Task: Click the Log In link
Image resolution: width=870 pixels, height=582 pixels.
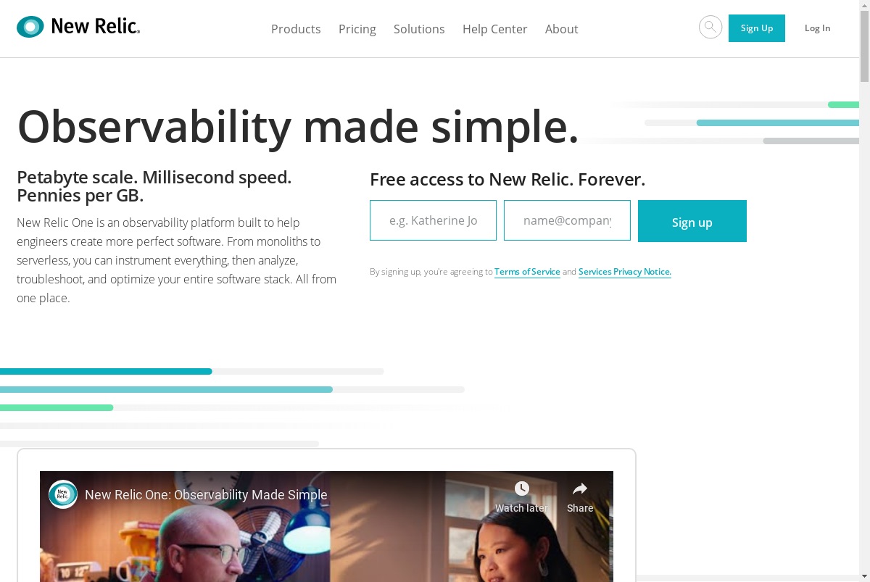Action: [818, 28]
